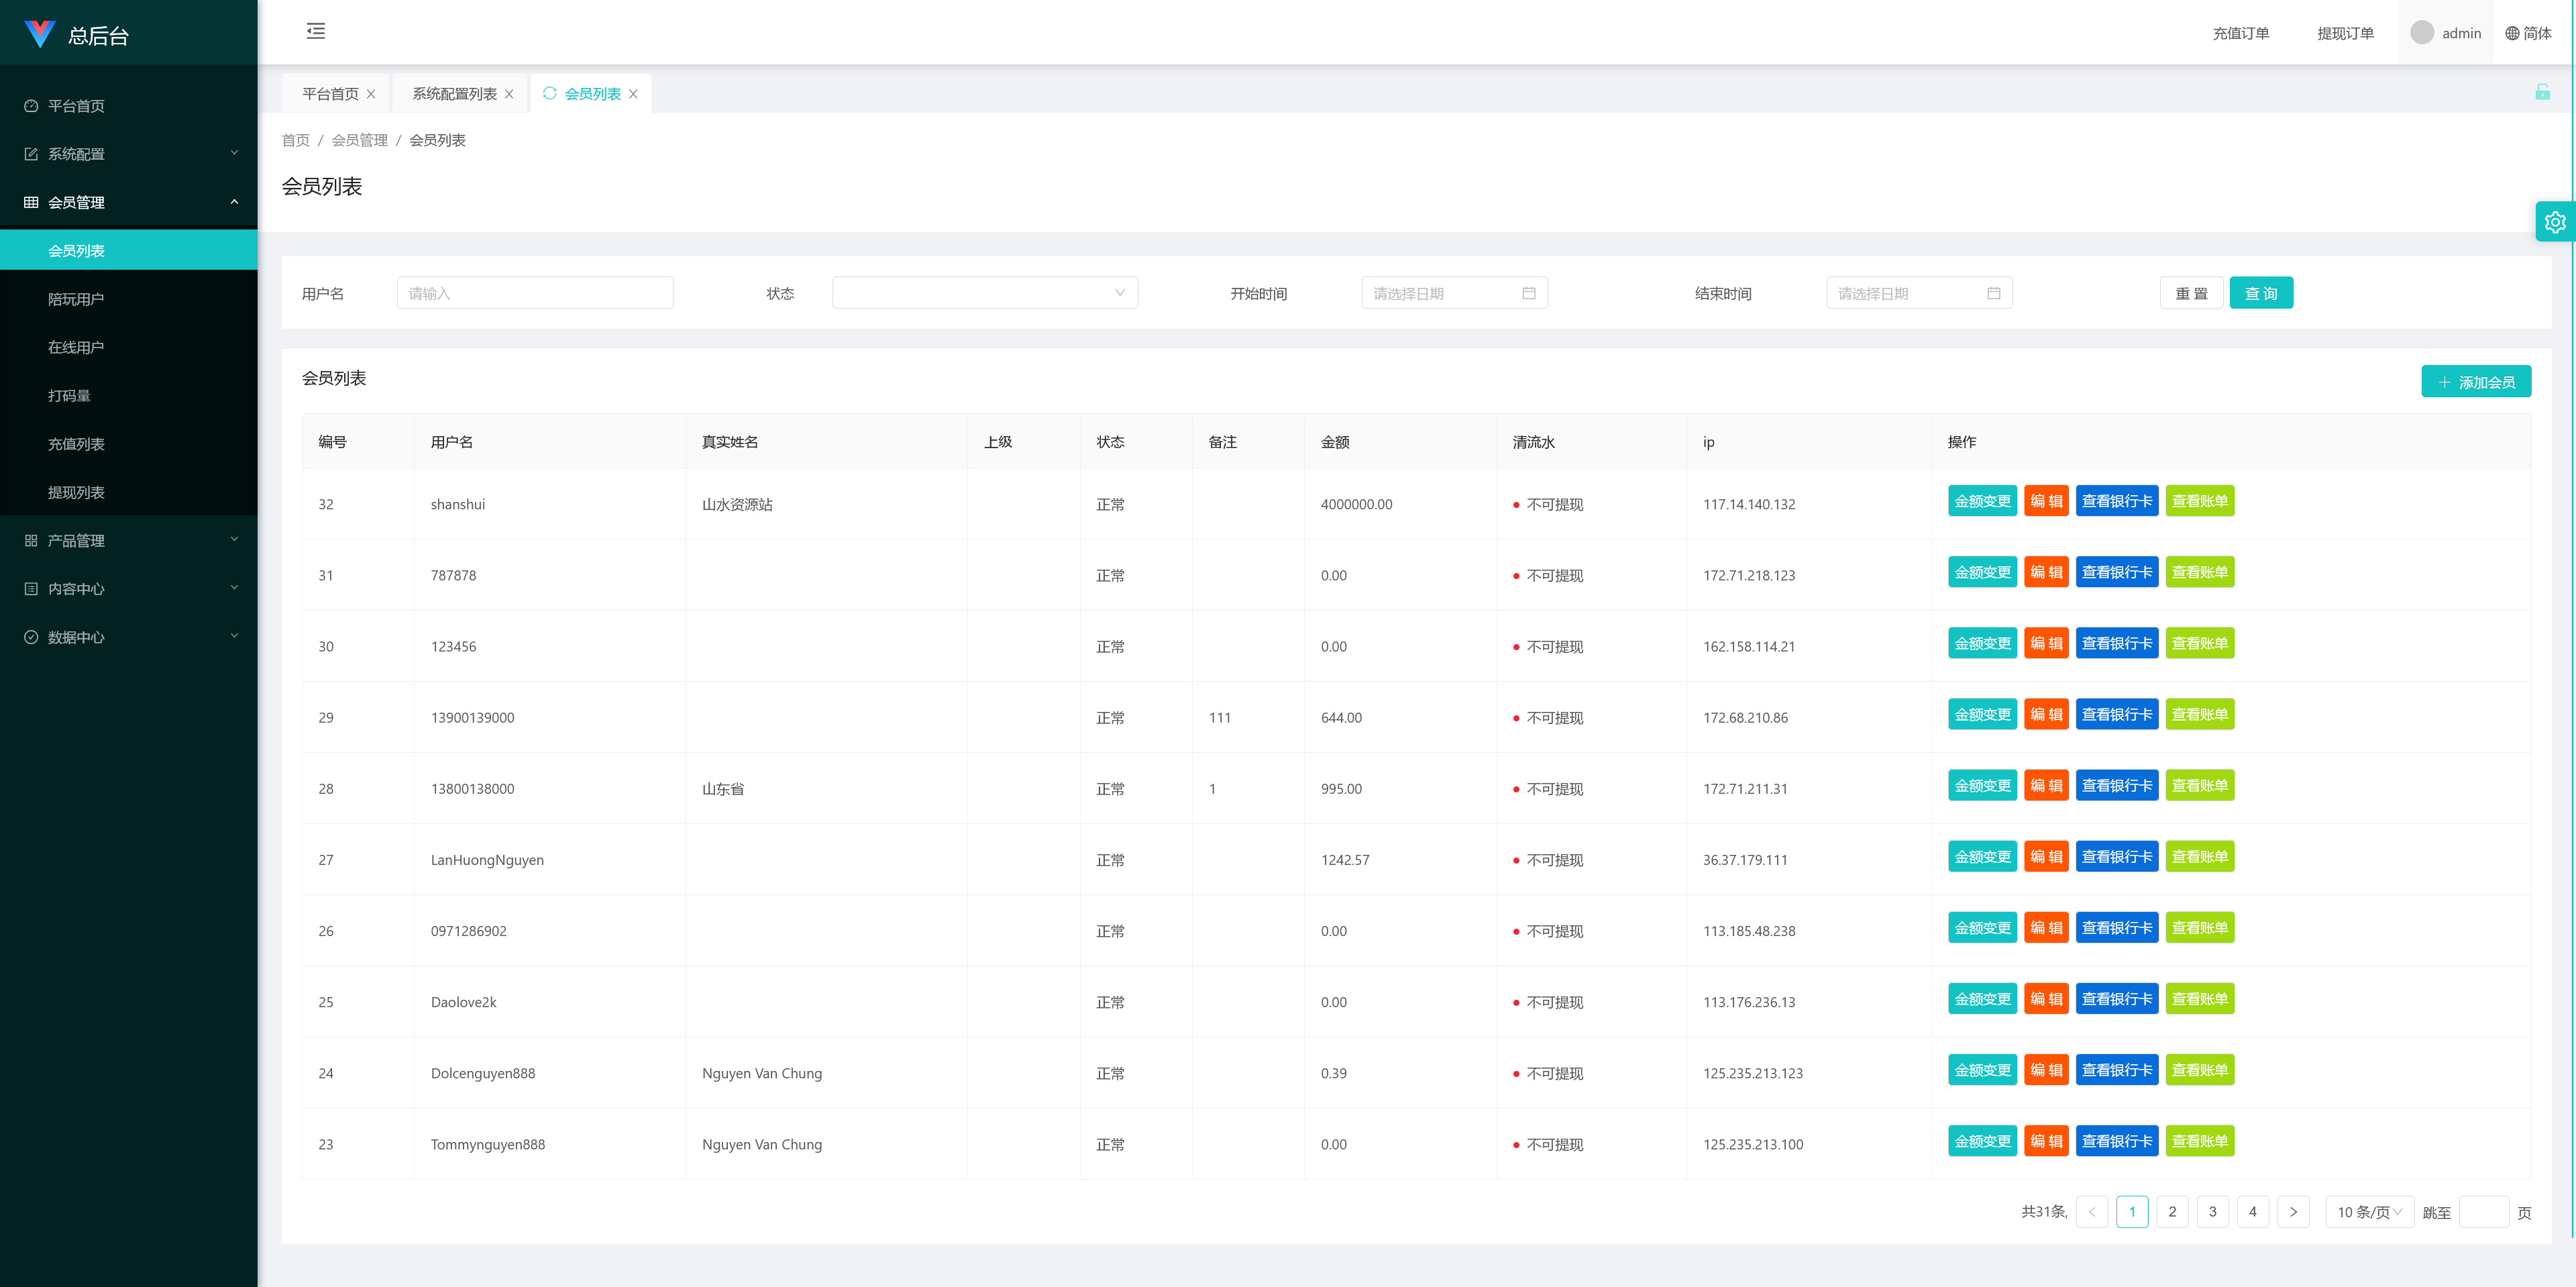Click the 查询 search button
The width and height of the screenshot is (2576, 1287).
click(2260, 293)
